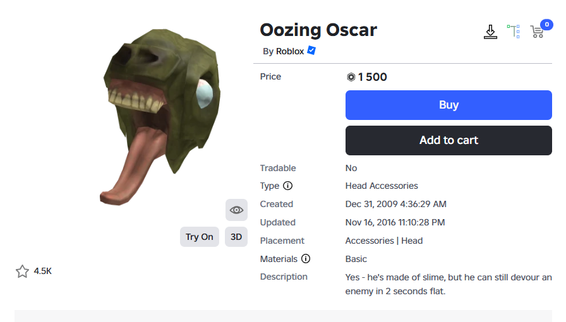Toggle the eye preview button

(x=236, y=210)
